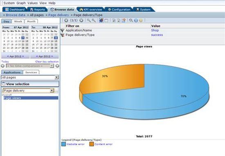Click the search magnifier toolbar icon
This screenshot has width=225, height=156.
(x=131, y=20)
